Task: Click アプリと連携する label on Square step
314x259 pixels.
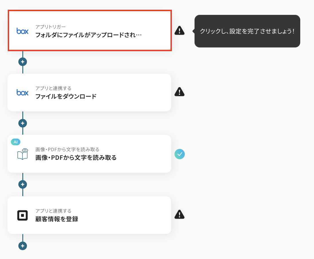Action: click(53, 211)
